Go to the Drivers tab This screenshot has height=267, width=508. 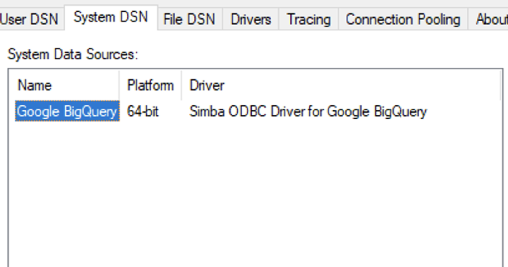click(x=251, y=19)
